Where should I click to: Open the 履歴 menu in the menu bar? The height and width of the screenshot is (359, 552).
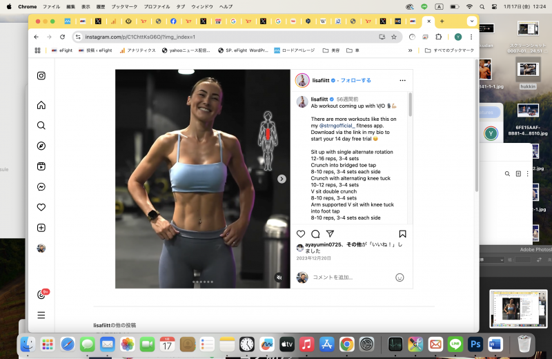101,6
